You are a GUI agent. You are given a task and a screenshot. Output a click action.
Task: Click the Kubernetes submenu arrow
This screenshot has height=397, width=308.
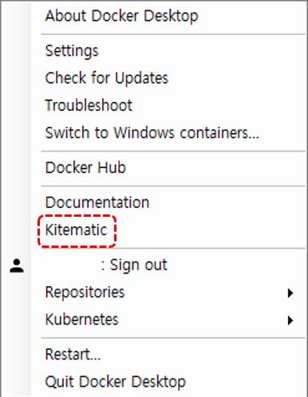(x=290, y=320)
